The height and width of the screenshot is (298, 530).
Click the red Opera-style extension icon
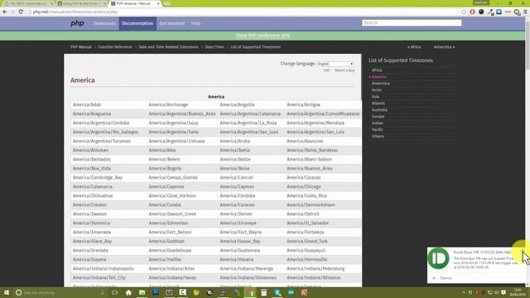472,12
